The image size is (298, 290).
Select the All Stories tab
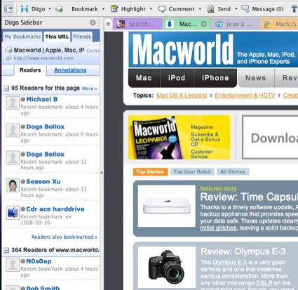(x=233, y=172)
